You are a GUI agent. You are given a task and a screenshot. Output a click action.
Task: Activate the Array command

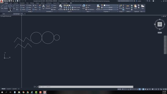[35, 9]
